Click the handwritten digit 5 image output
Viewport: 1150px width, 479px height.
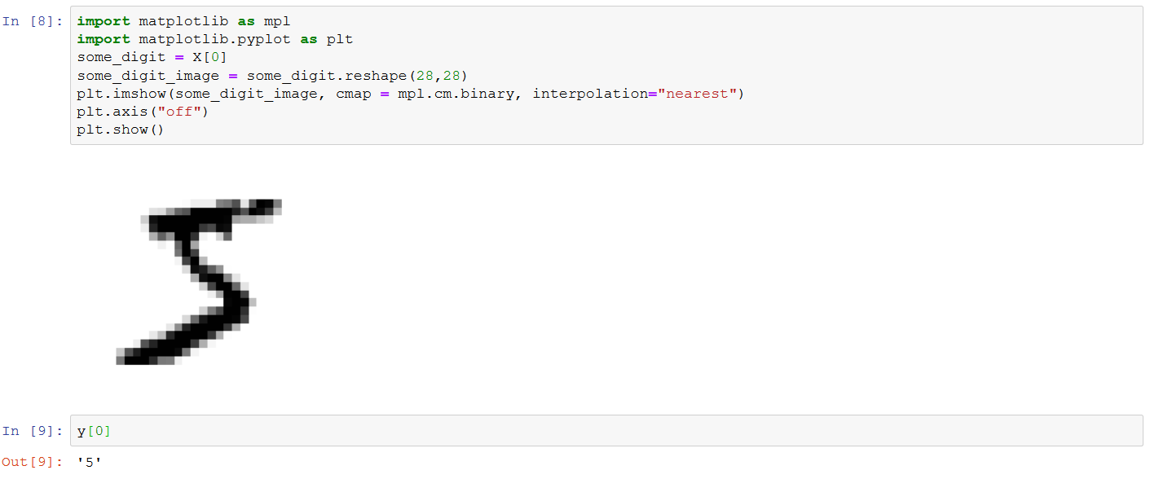199,281
